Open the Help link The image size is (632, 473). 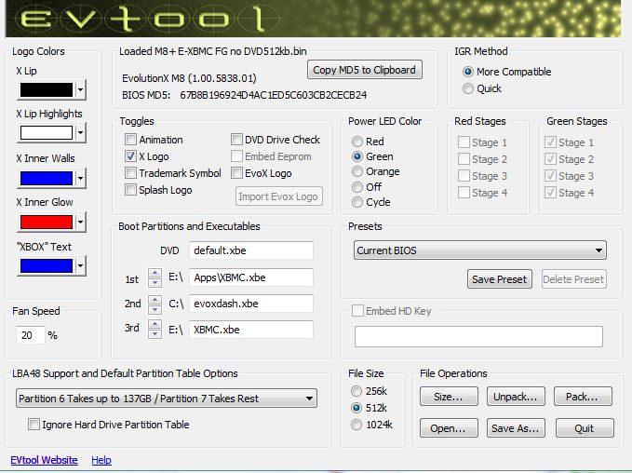coord(101,460)
